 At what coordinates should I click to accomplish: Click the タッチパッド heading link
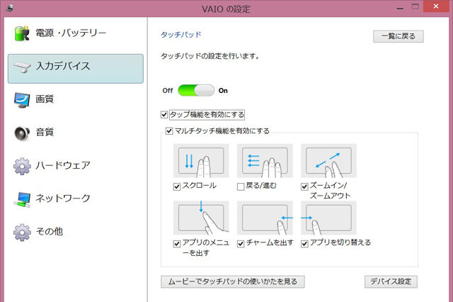pos(181,35)
